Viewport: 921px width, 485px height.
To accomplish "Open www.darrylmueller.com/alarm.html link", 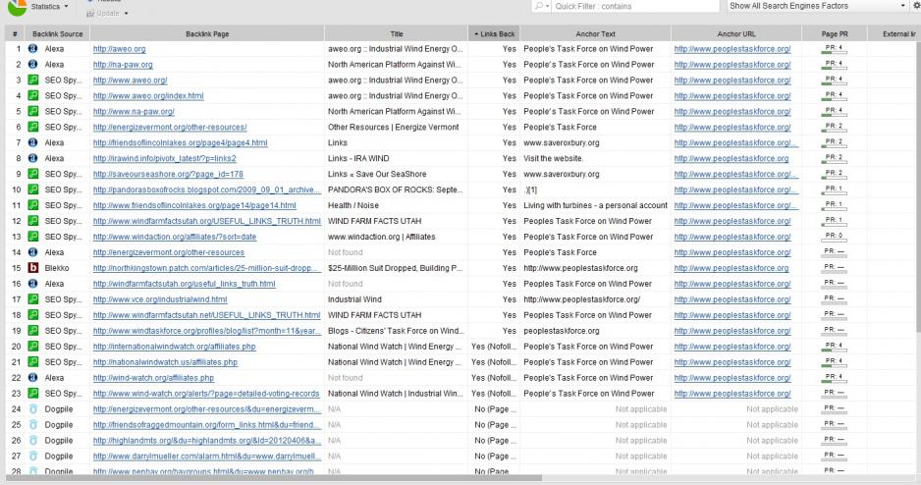I will pos(207,457).
